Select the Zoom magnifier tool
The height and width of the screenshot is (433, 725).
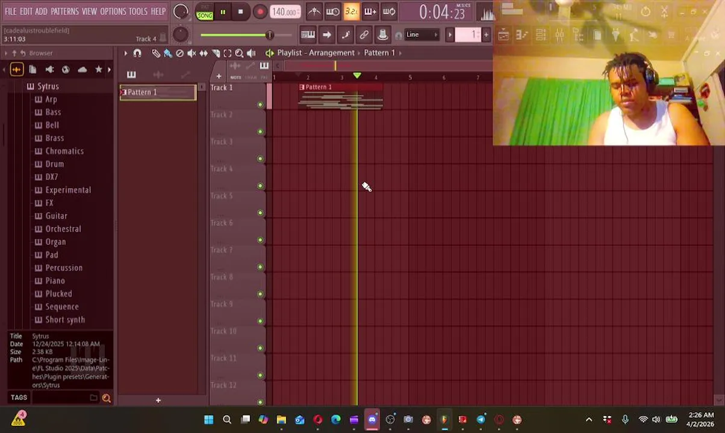(239, 54)
